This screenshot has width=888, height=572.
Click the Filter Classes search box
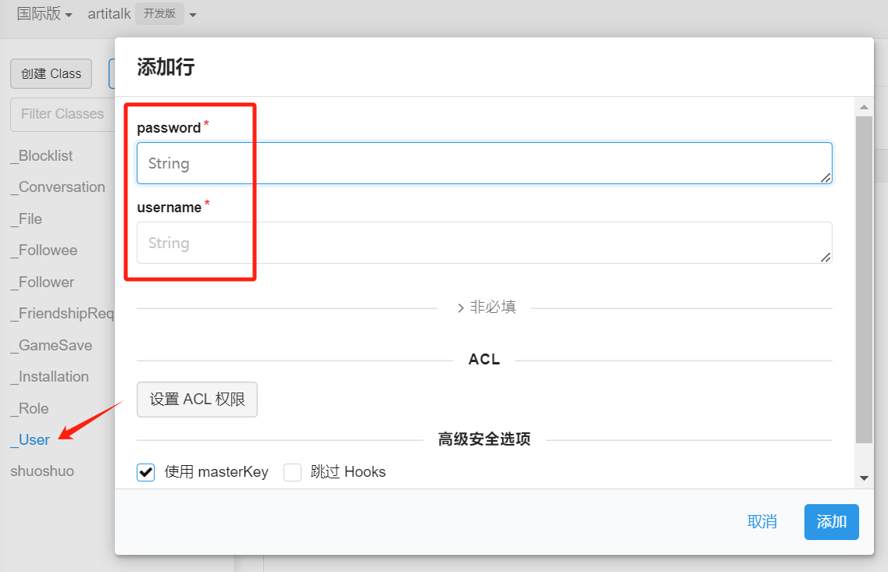tap(61, 114)
